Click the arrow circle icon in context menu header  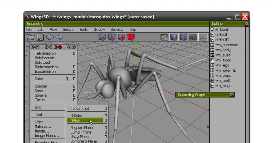pyautogui.click(x=69, y=47)
